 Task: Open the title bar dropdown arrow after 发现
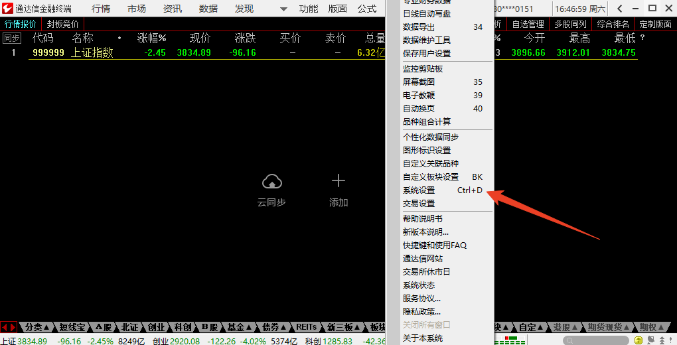tap(283, 9)
